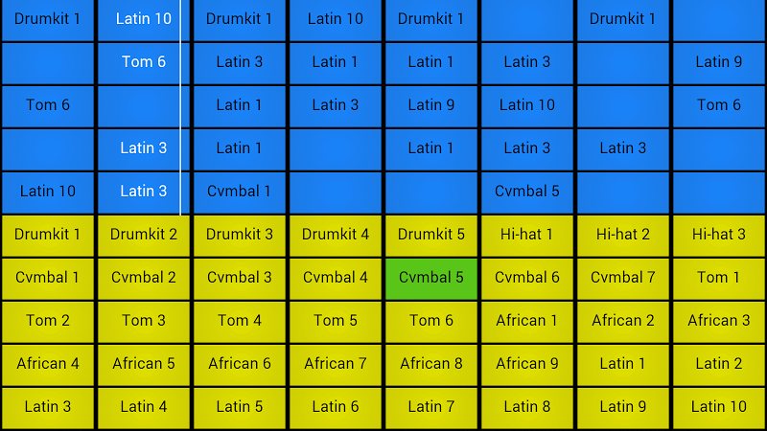Choose the Cymbal 7 pad

tap(622, 278)
